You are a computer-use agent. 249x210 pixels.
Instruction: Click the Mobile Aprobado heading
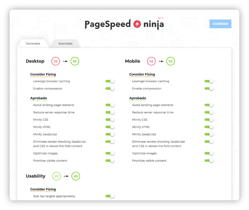click(138, 98)
